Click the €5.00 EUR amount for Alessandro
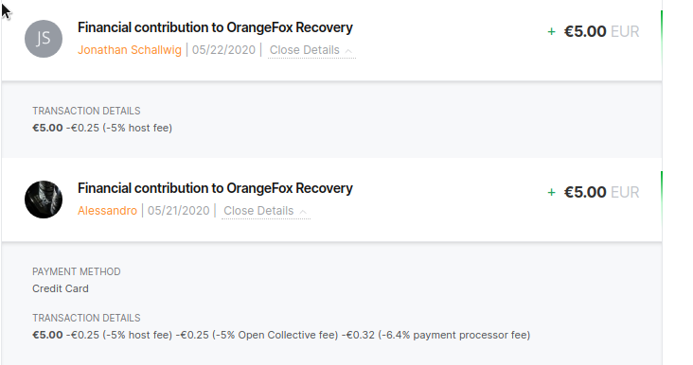Viewport: 693px width, 365px height. [x=601, y=193]
